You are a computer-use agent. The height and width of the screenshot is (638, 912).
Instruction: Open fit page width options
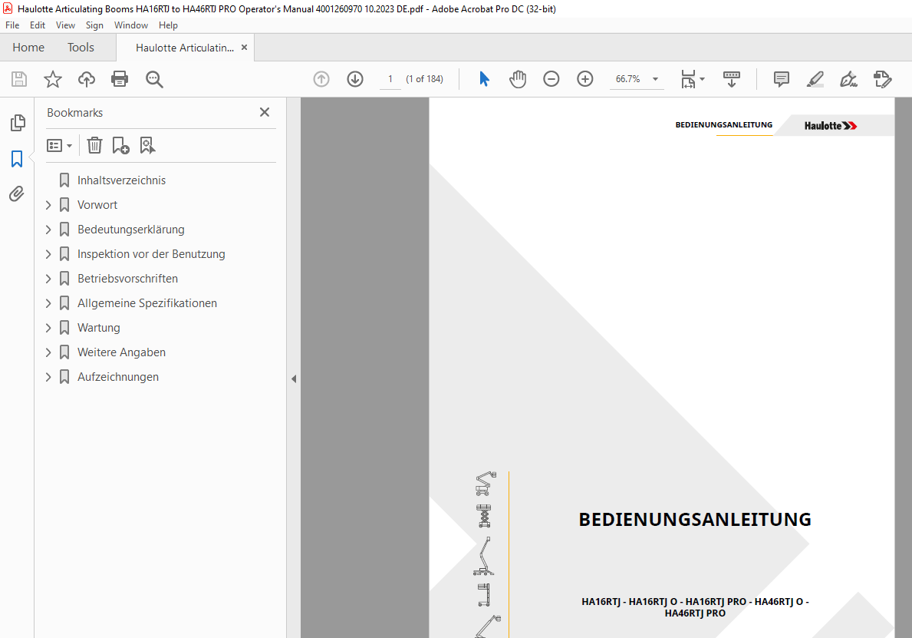point(692,79)
